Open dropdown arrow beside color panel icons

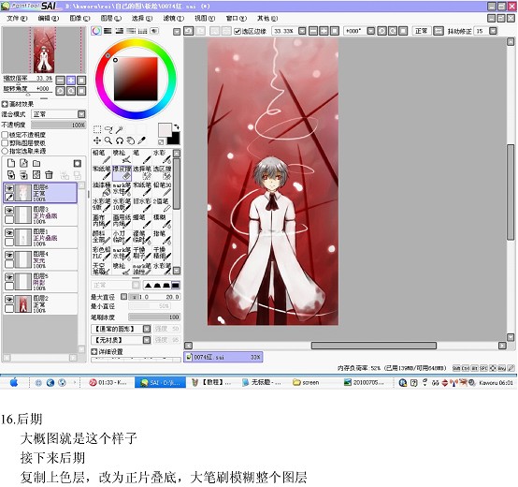coord(177,32)
